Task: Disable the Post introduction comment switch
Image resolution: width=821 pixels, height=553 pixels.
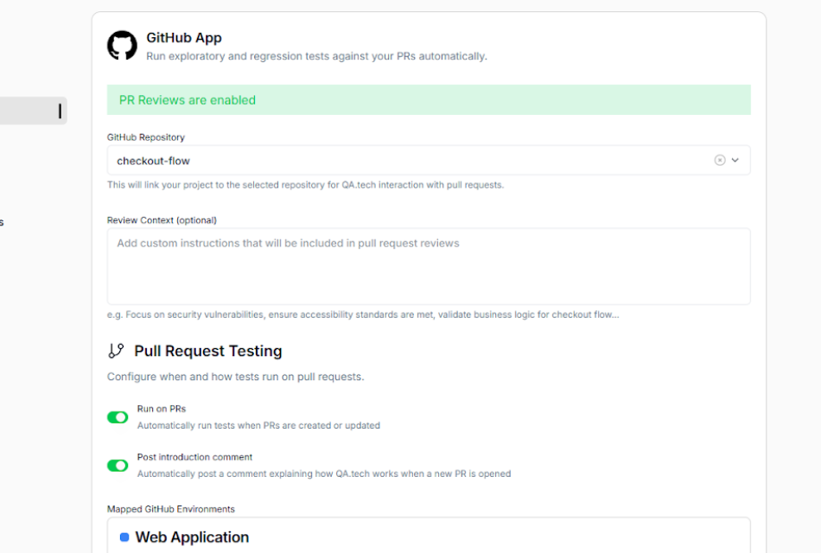Action: (118, 465)
